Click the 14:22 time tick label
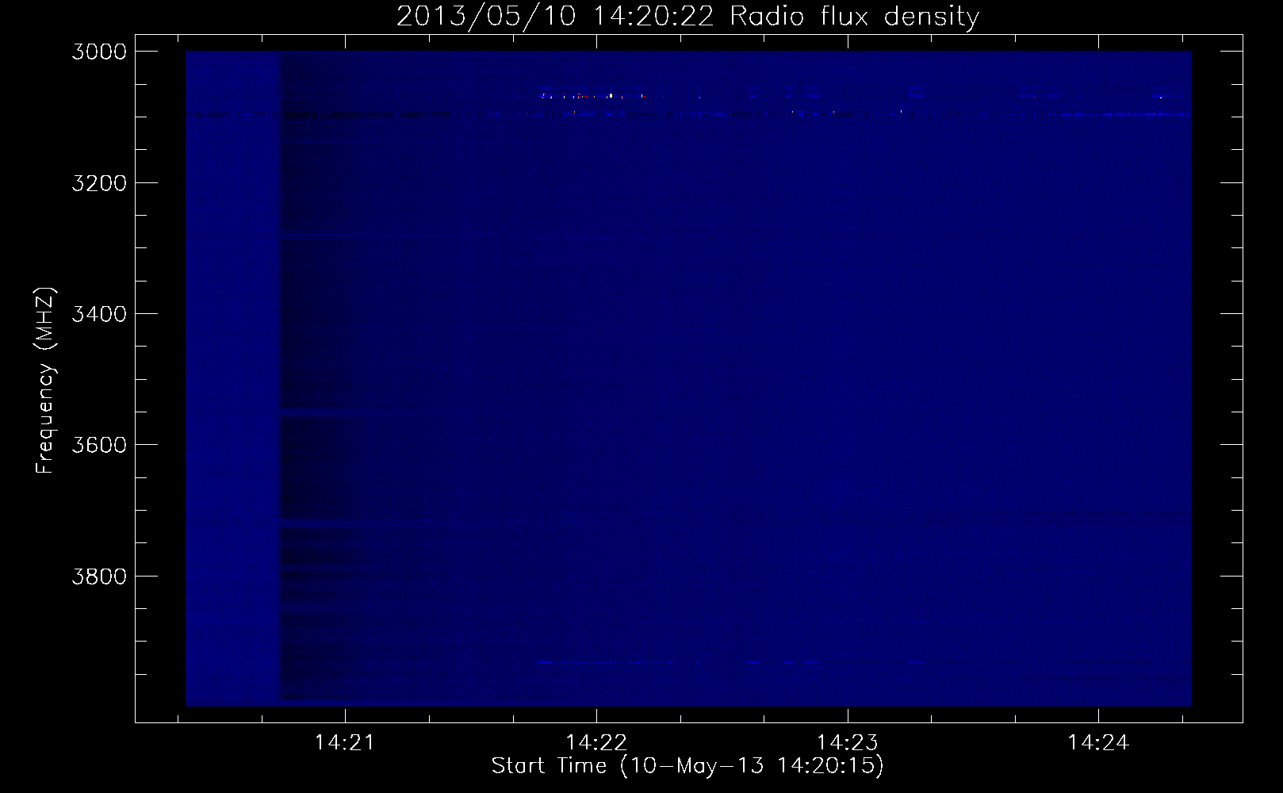 [x=596, y=743]
